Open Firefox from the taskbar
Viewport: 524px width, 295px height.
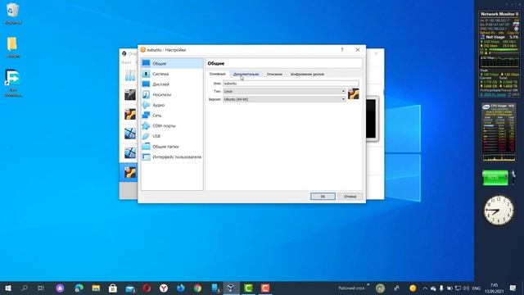pyautogui.click(x=181, y=288)
